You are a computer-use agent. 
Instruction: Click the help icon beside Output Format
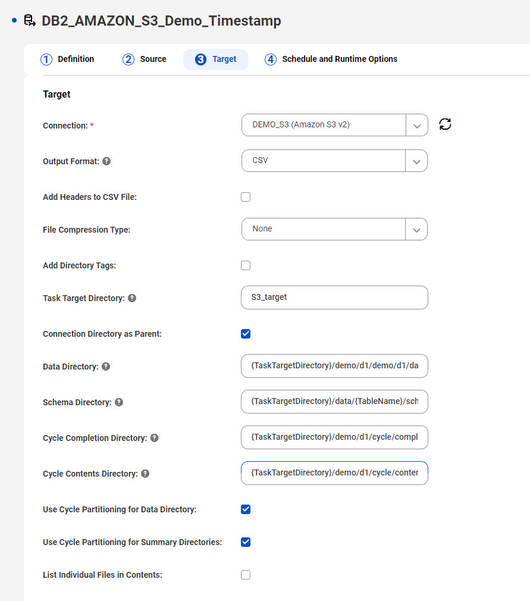106,161
